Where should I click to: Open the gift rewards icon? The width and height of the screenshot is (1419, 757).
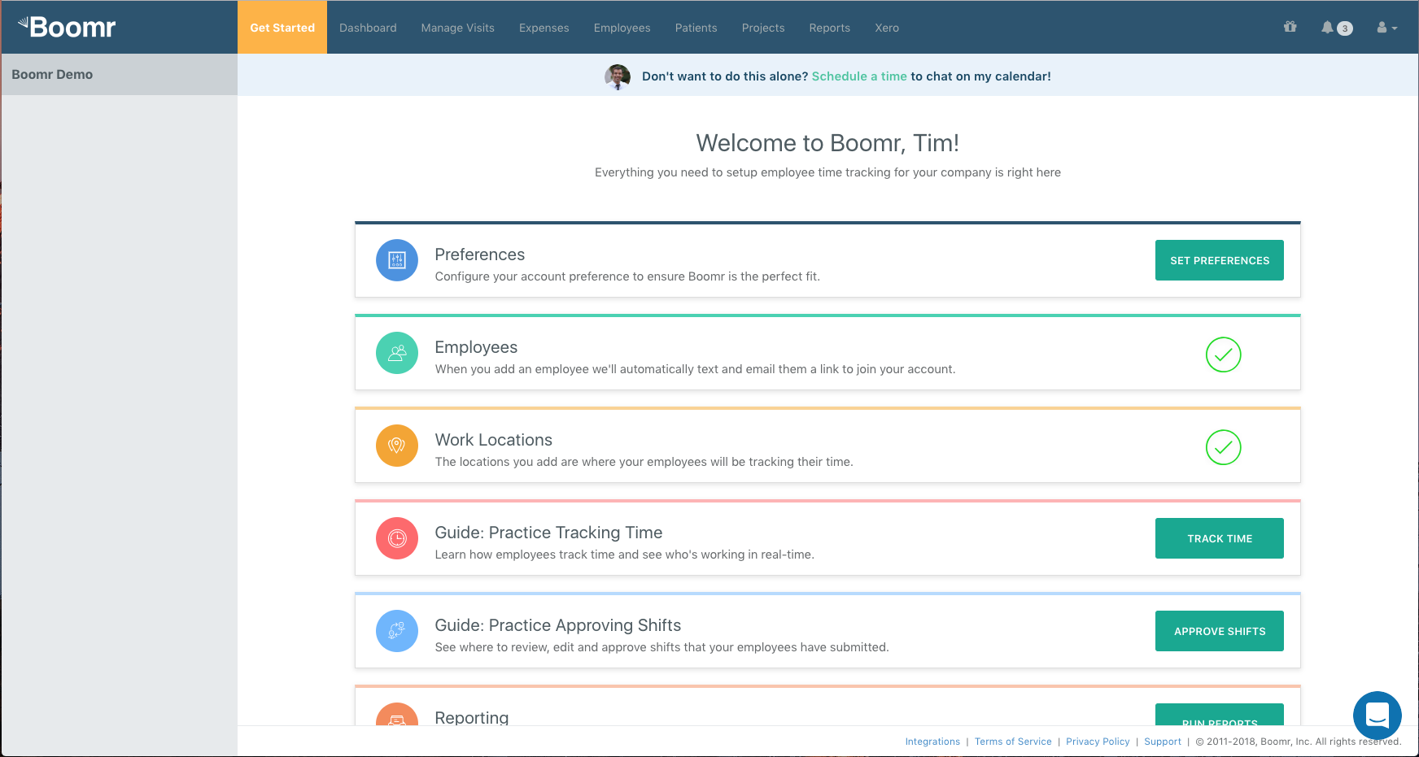point(1290,27)
